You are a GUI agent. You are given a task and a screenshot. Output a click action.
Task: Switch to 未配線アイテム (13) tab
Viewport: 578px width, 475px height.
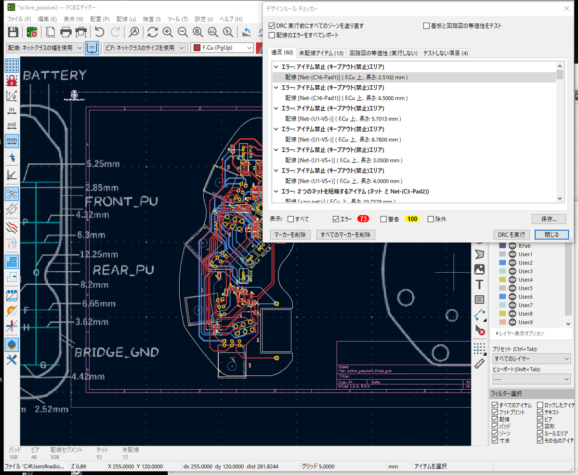[321, 53]
